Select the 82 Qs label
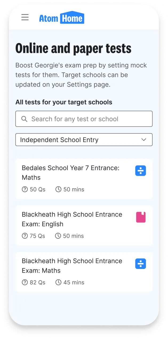Screen dimensions: 168x339 coord(38,282)
